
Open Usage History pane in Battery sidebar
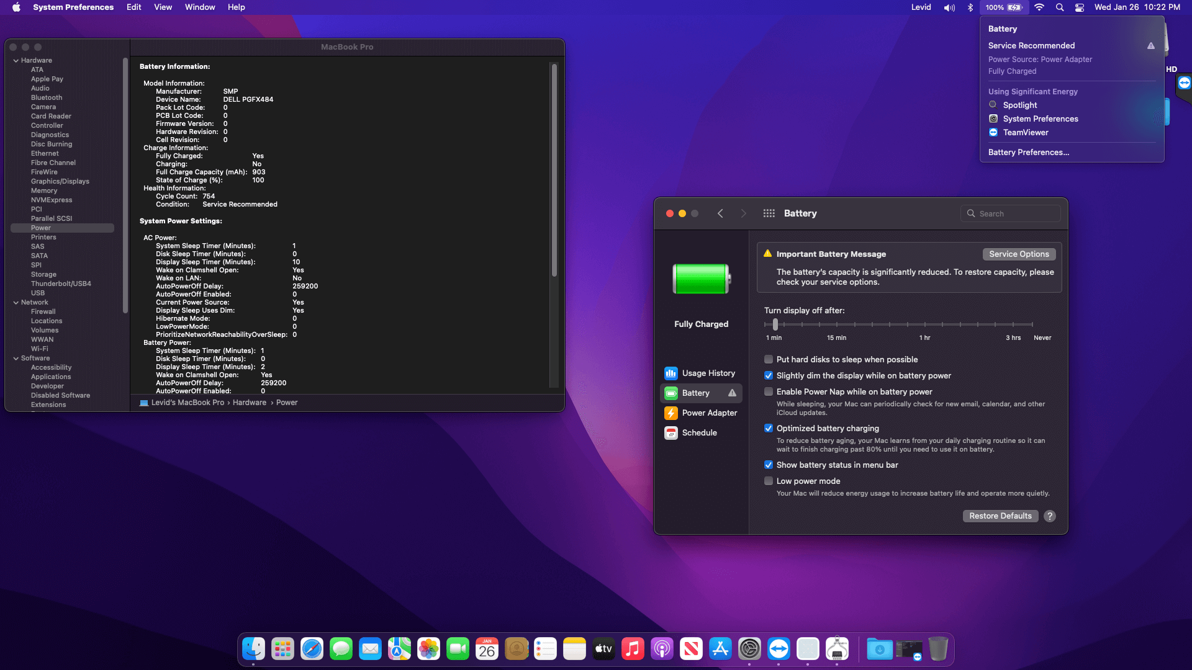[x=701, y=373]
